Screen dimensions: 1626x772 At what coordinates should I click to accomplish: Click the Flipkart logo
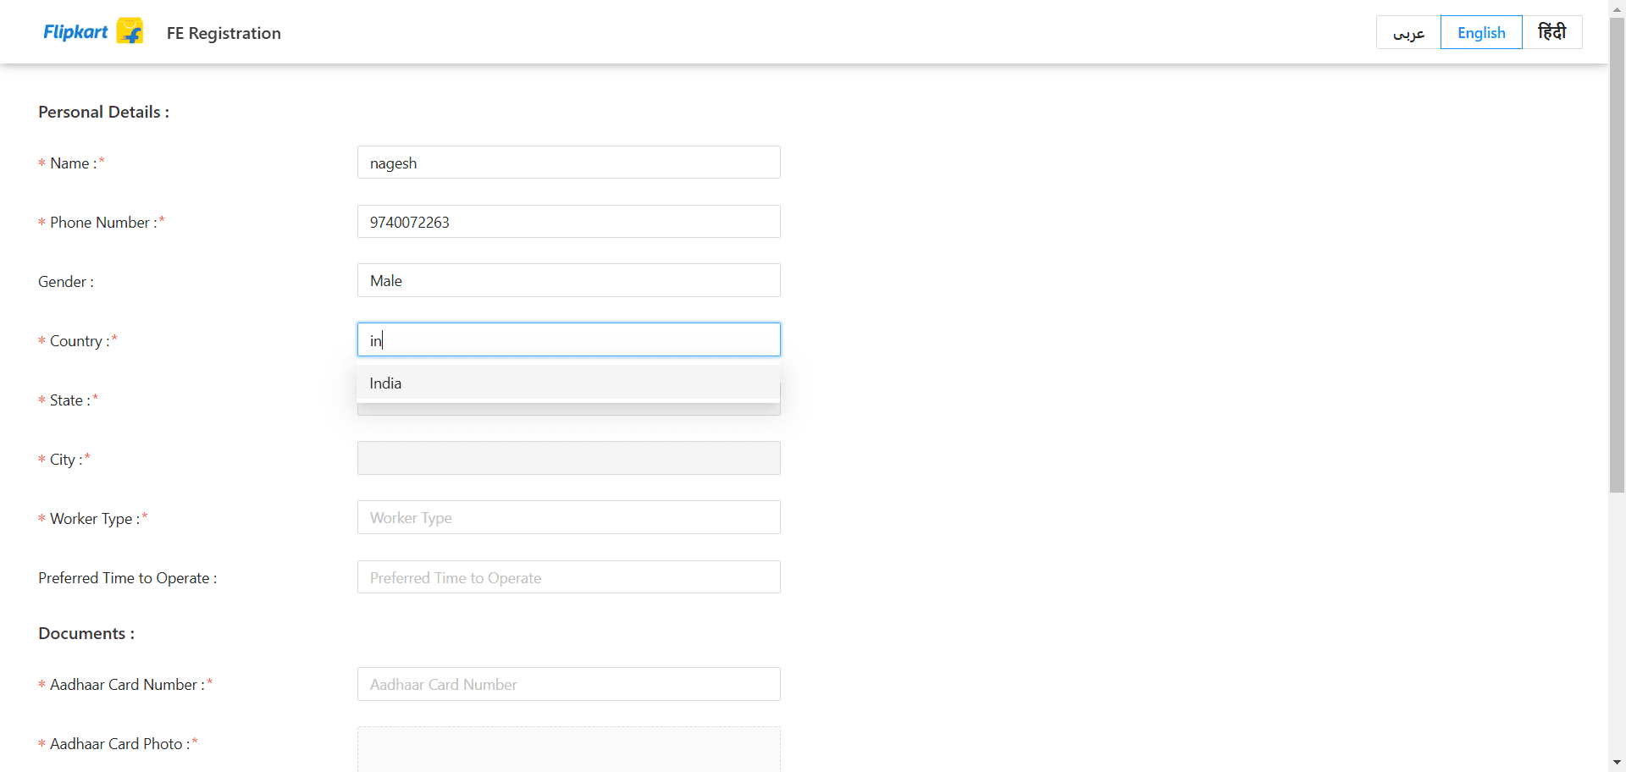(93, 32)
